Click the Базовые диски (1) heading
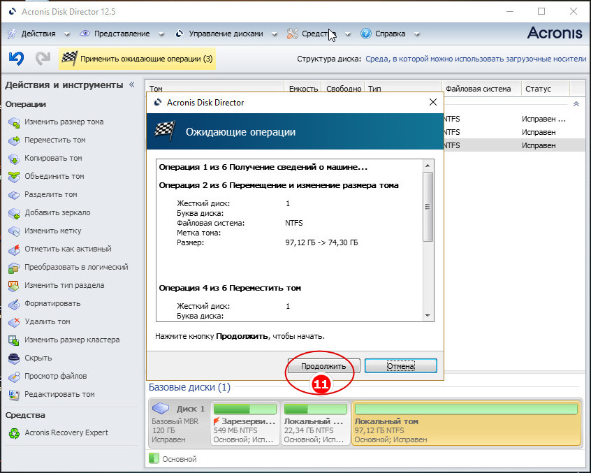 tap(189, 387)
